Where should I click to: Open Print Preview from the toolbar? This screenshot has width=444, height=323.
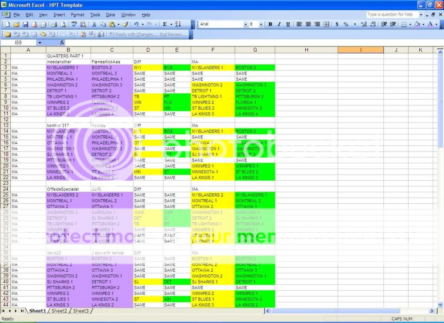[x=63, y=24]
